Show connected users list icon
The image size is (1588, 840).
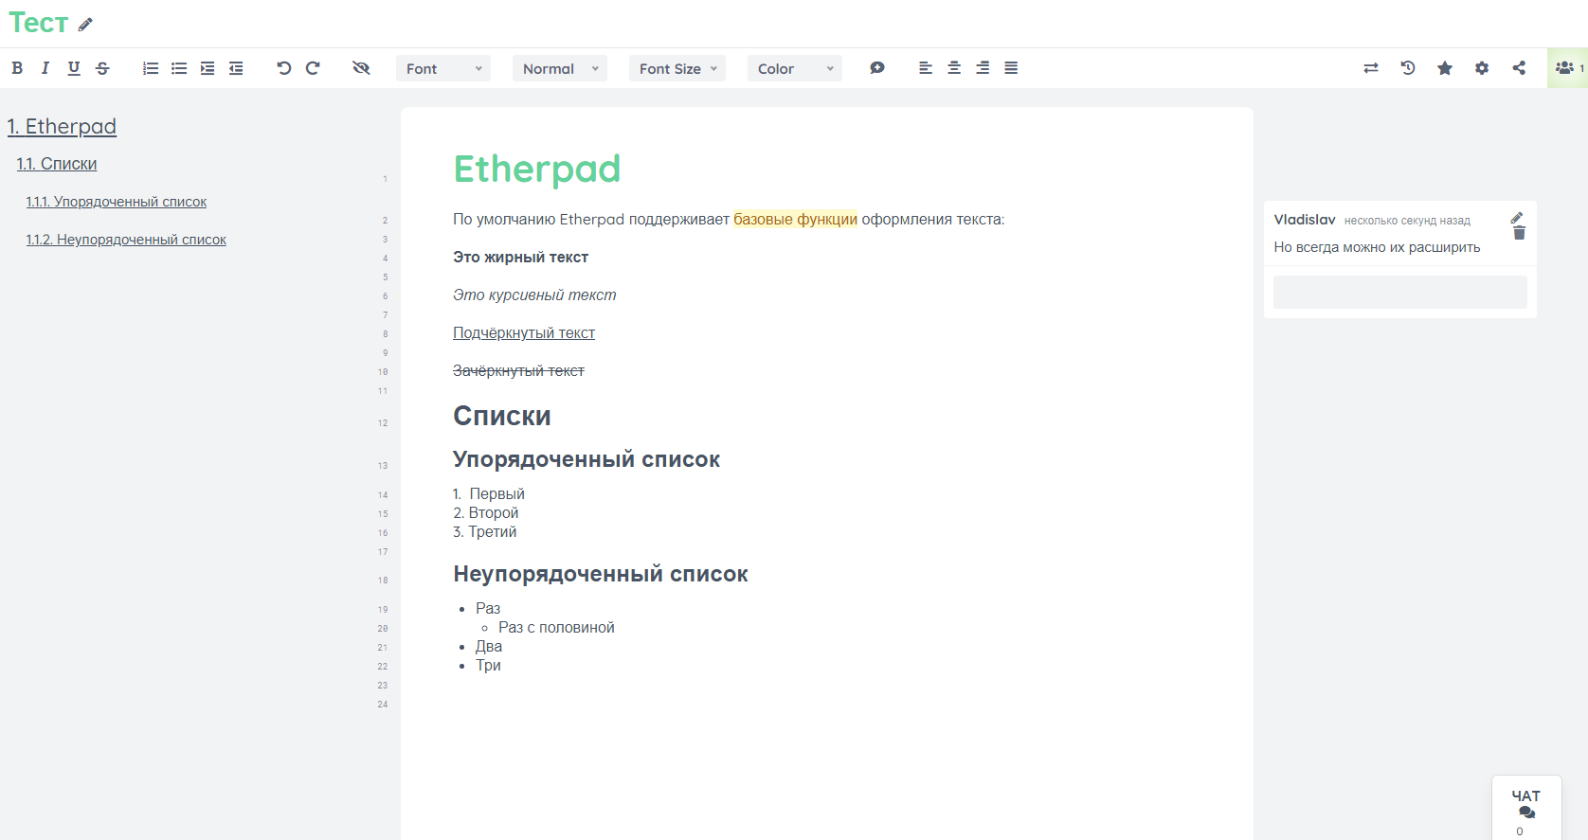tap(1567, 68)
